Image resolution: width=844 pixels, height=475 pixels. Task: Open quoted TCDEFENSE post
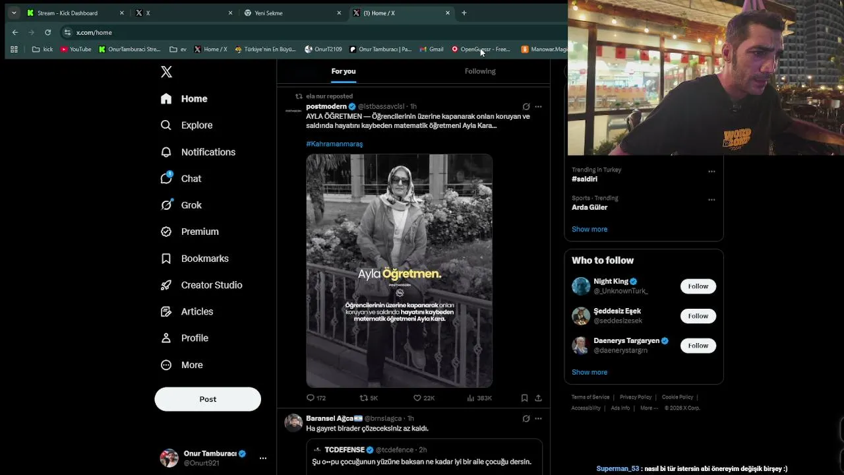point(424,457)
